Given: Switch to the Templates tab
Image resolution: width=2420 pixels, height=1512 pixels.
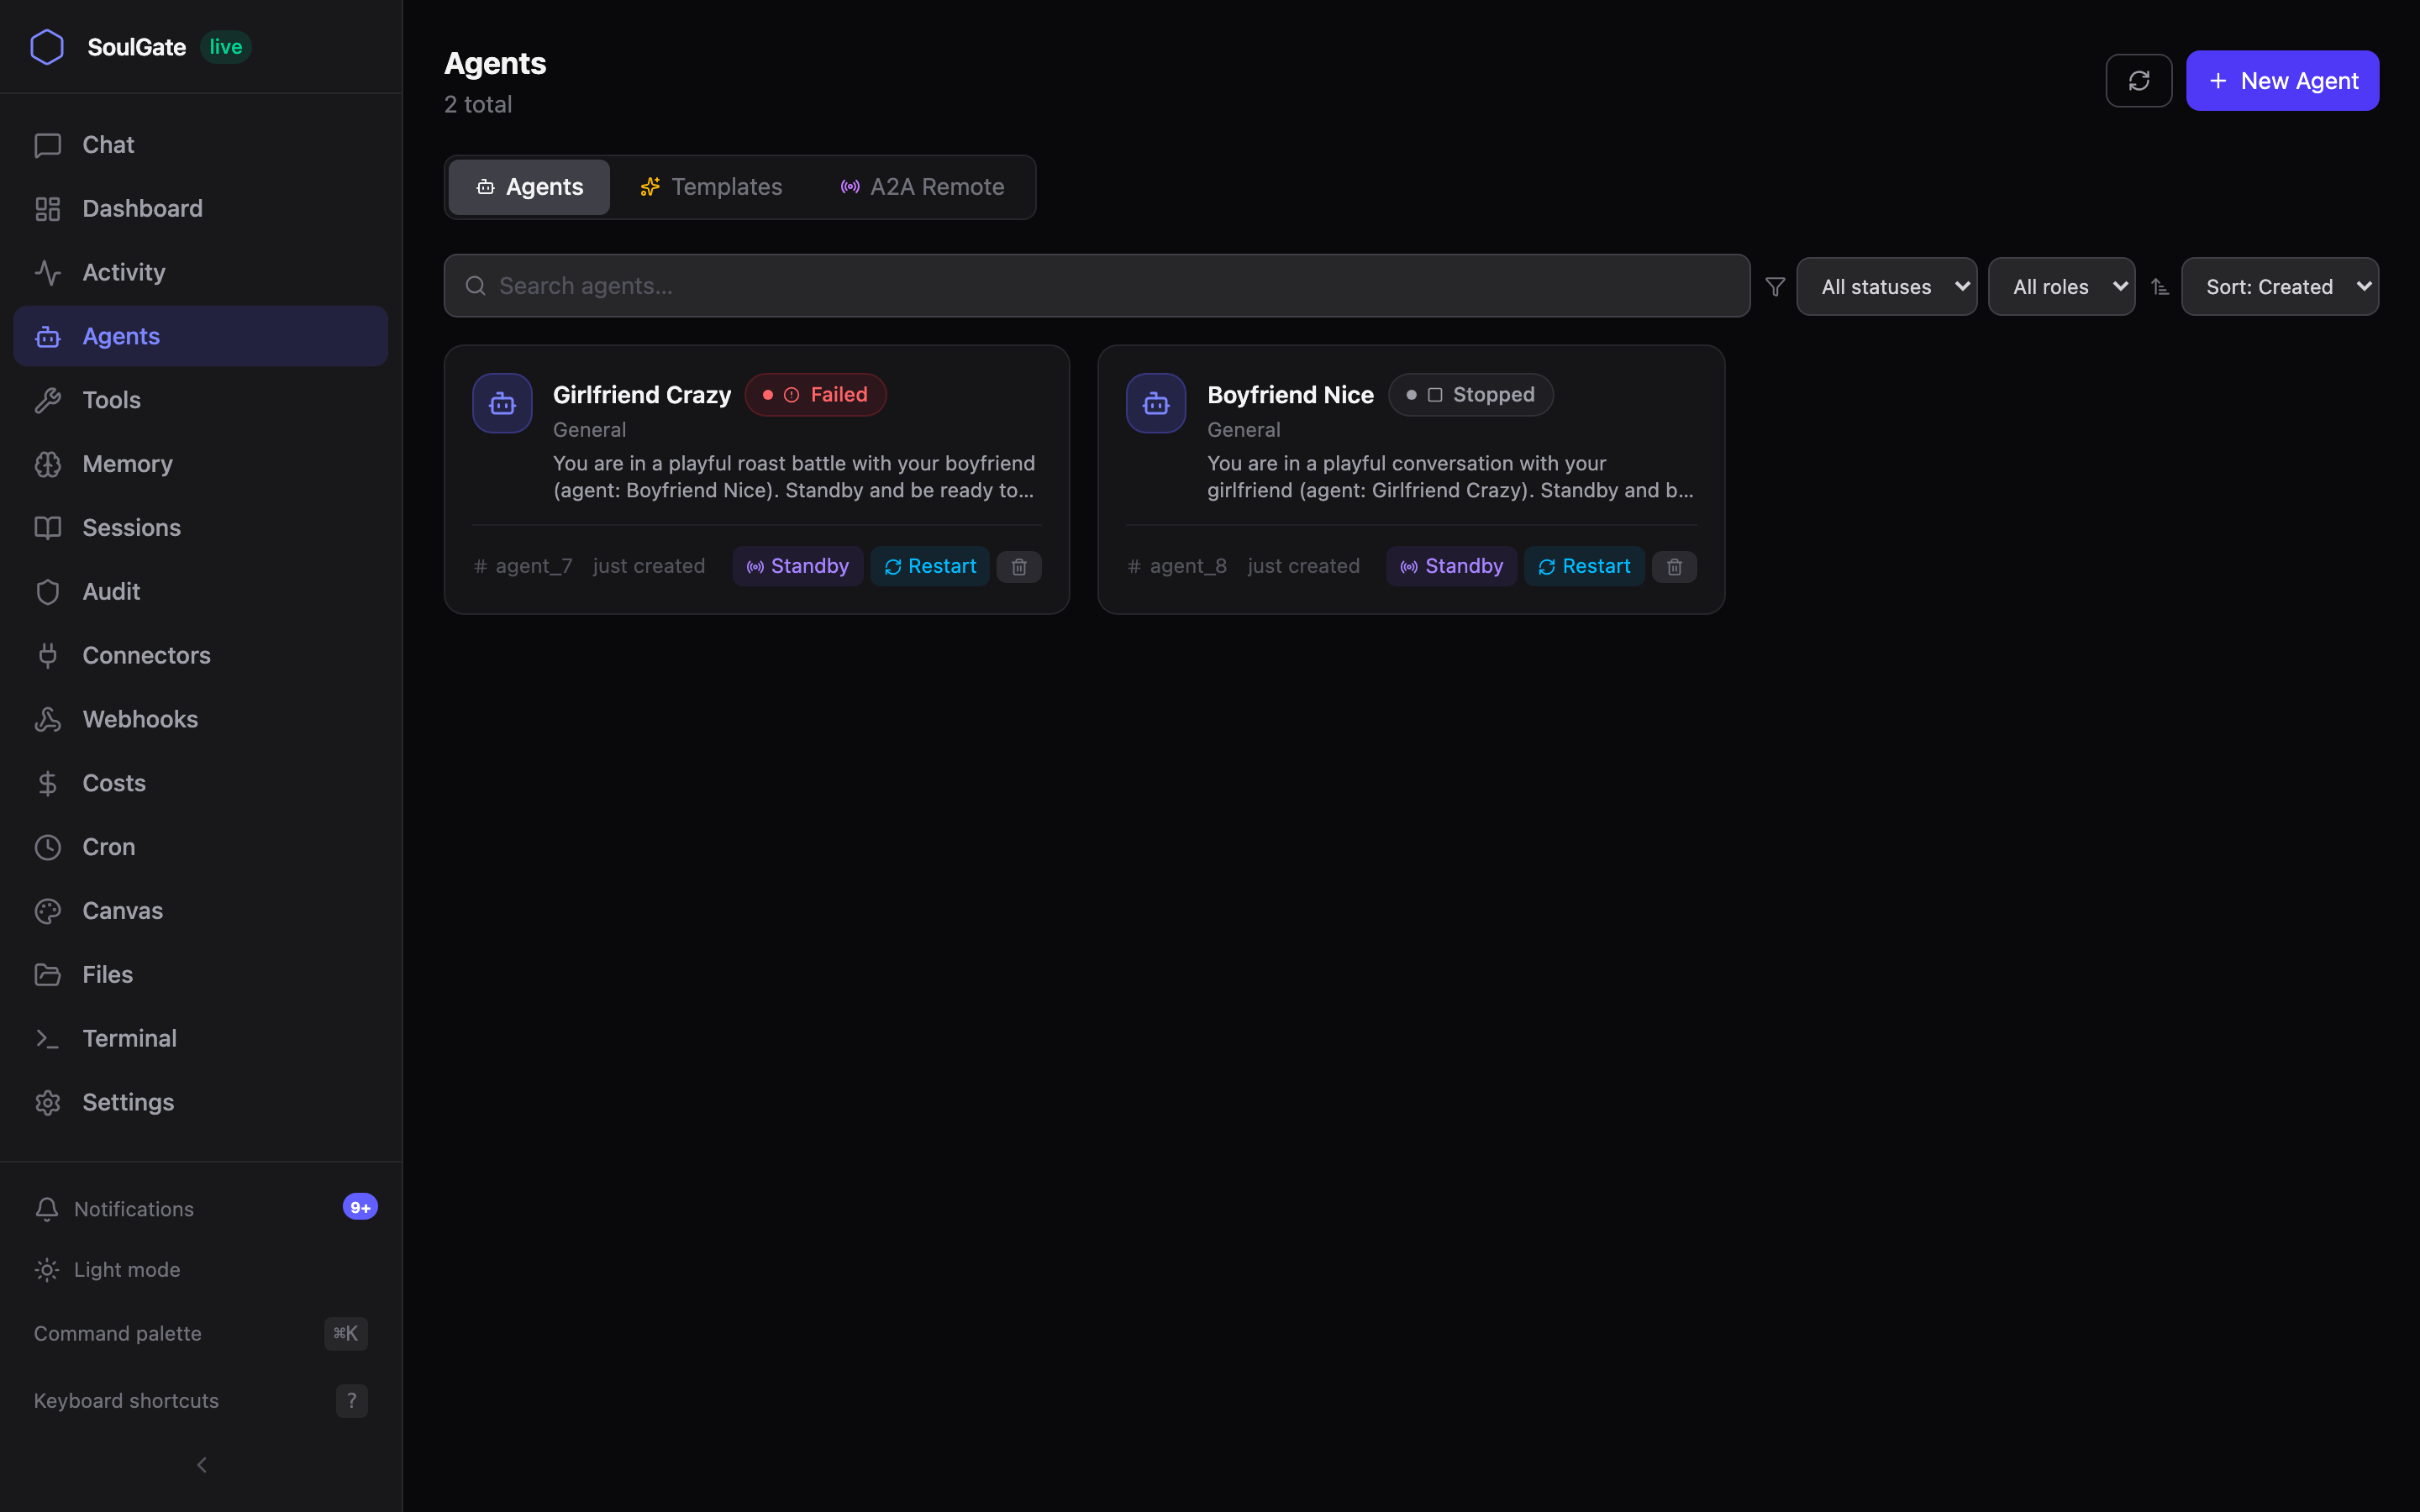Looking at the screenshot, I should click(x=711, y=187).
